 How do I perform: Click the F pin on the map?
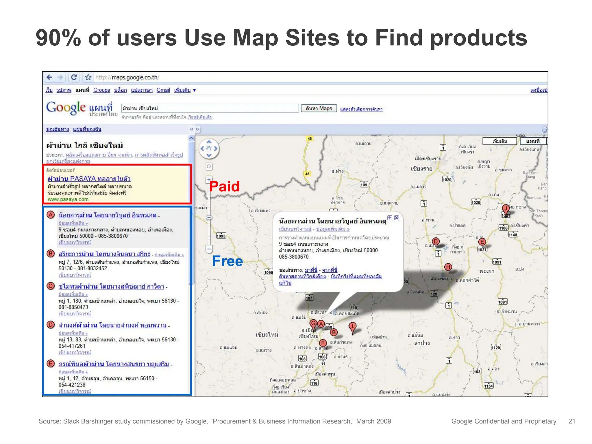(x=323, y=344)
